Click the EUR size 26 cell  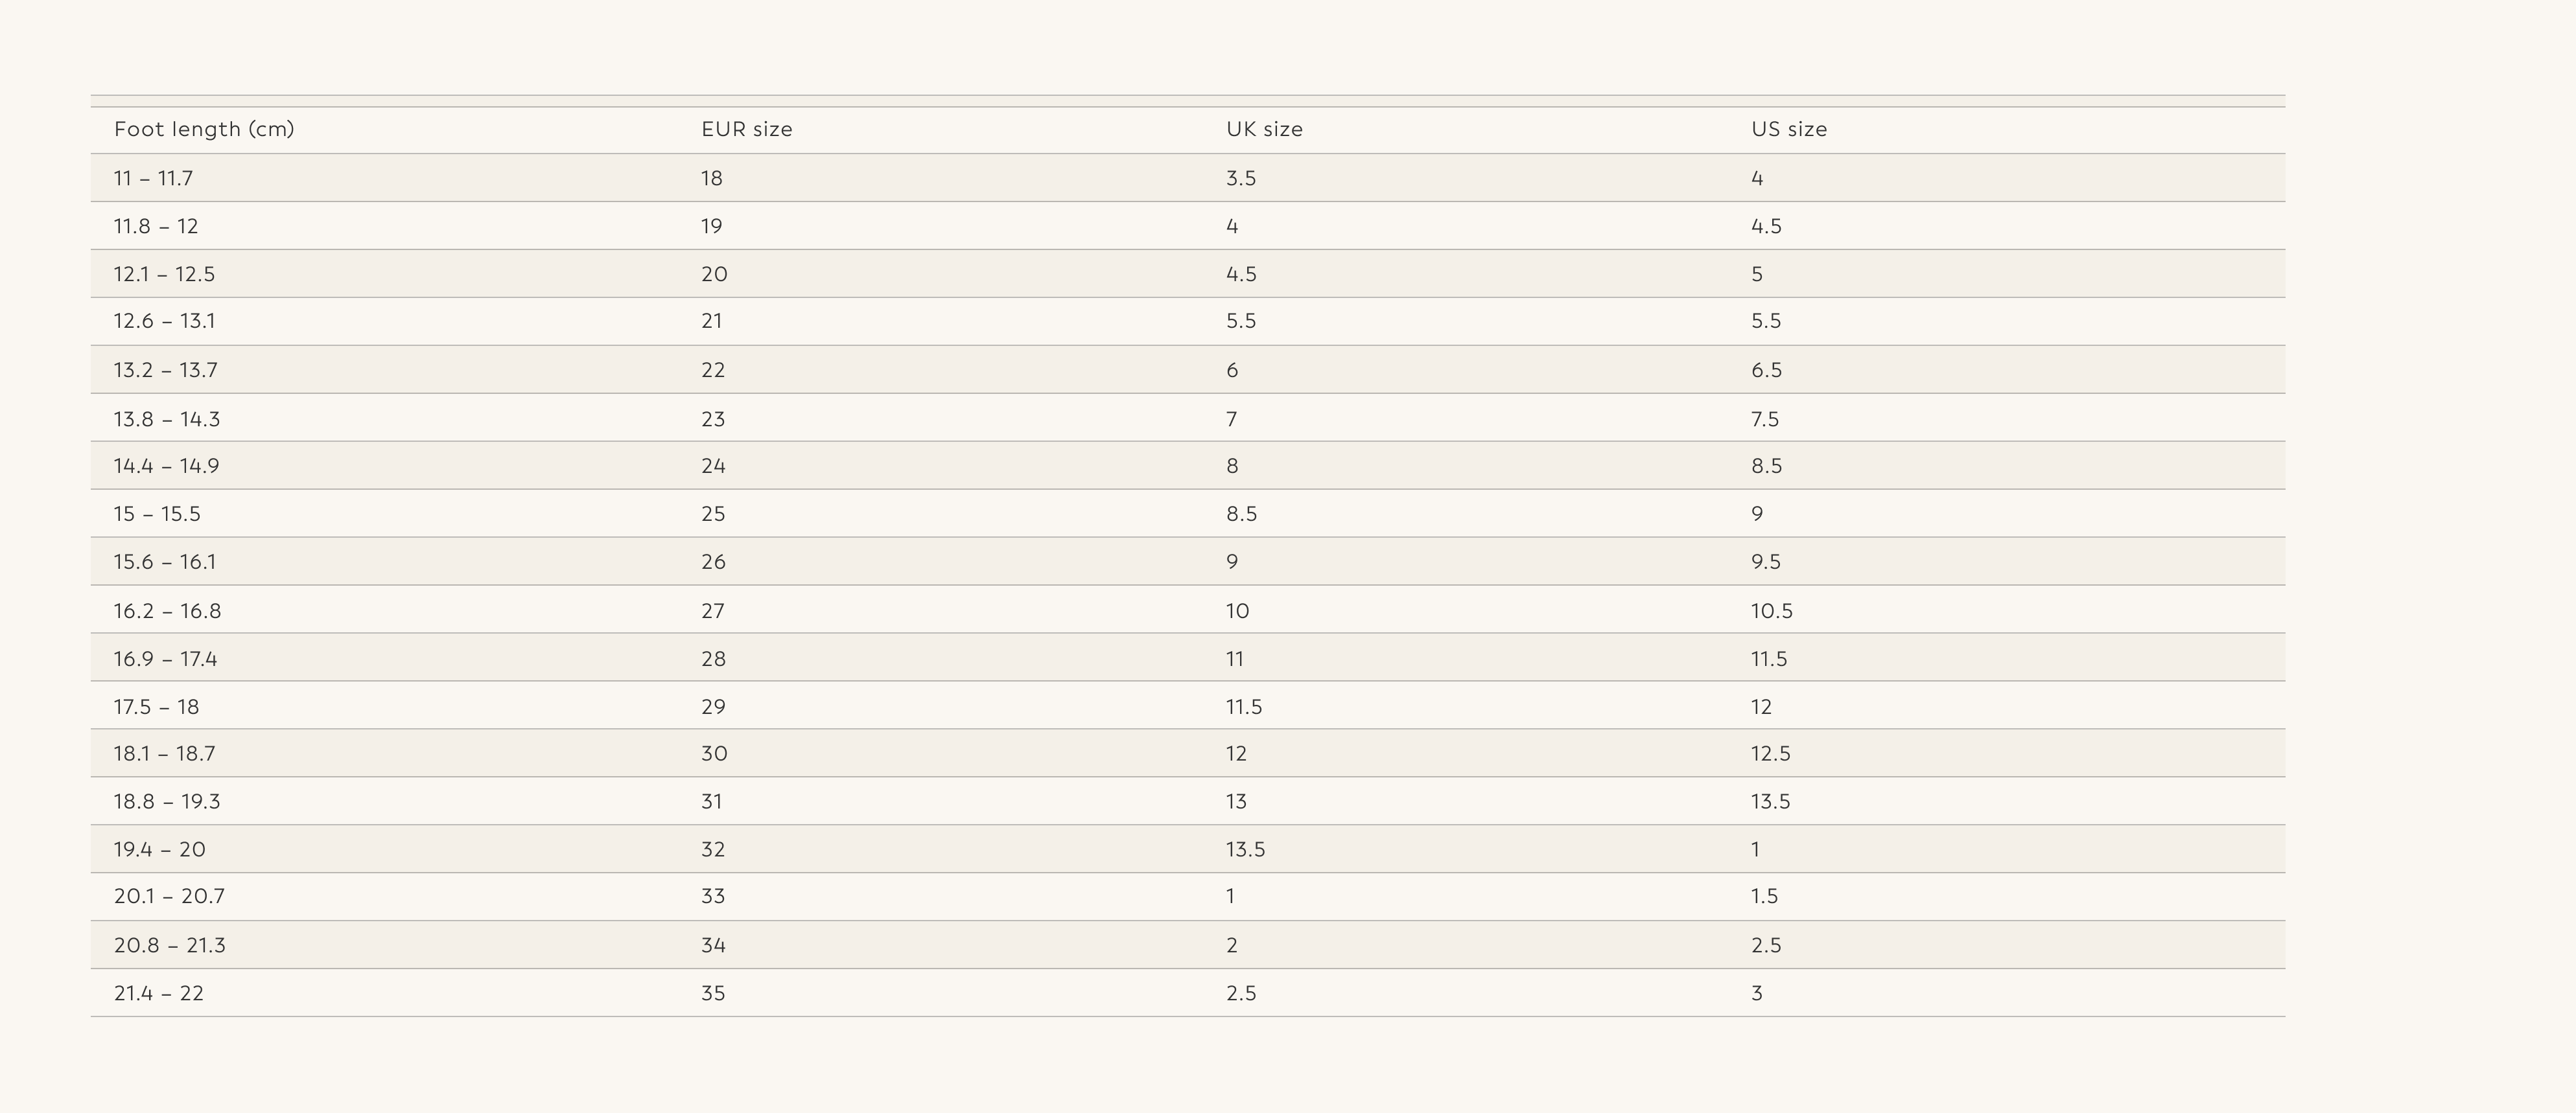click(713, 562)
